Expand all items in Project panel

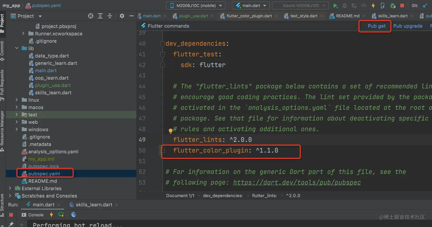pyautogui.click(x=100, y=16)
